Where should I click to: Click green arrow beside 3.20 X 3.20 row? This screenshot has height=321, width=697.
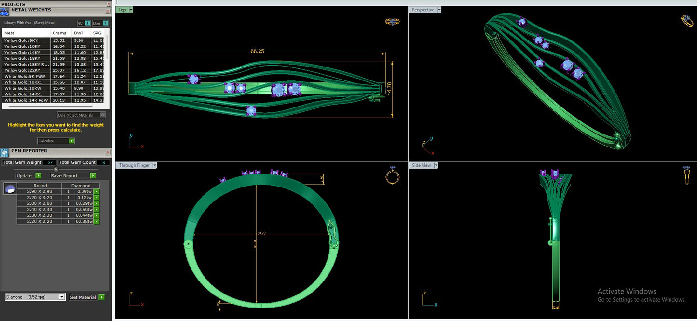96,198
